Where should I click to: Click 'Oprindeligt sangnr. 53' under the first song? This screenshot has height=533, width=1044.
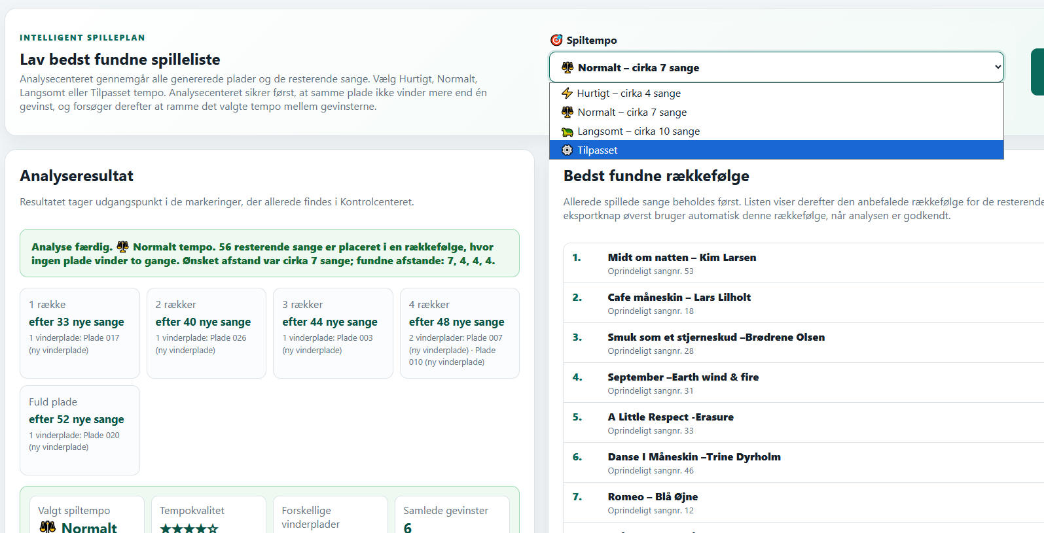coord(651,271)
